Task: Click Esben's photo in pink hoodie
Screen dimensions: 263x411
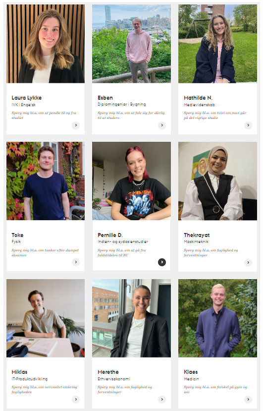Action: coord(132,44)
